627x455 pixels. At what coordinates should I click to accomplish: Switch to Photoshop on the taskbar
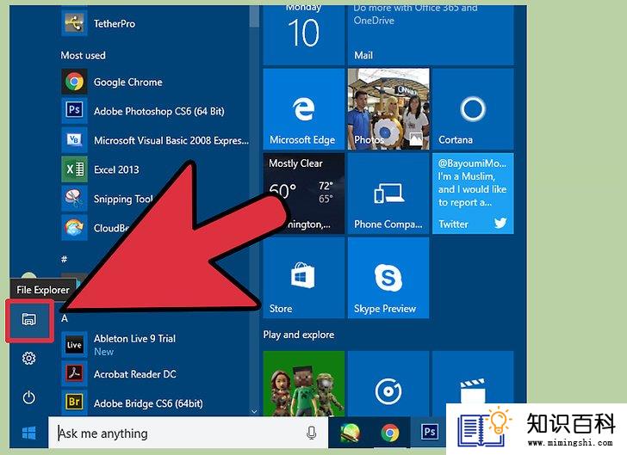coord(429,432)
